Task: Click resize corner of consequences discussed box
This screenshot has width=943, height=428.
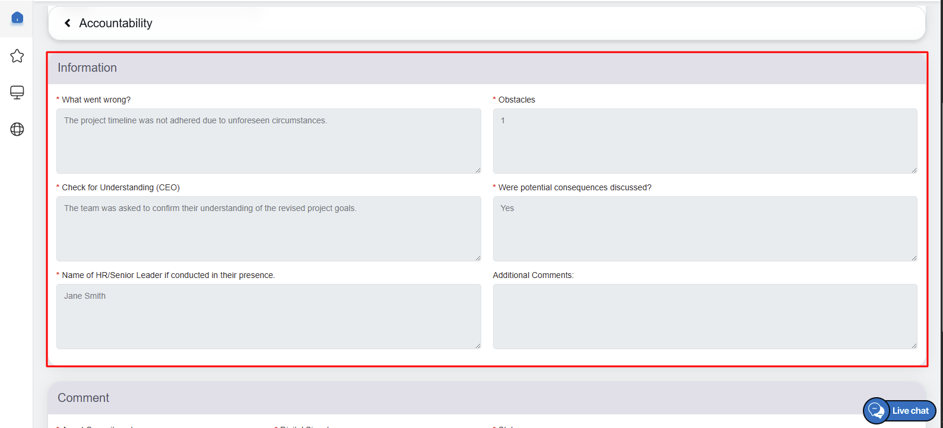Action: pyautogui.click(x=914, y=258)
